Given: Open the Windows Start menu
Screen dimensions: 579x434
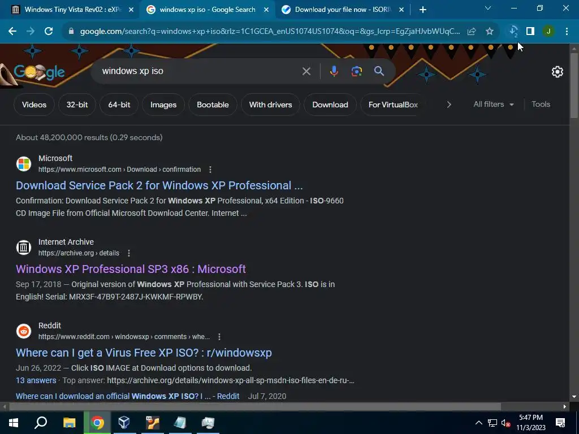Looking at the screenshot, I should coord(14,423).
